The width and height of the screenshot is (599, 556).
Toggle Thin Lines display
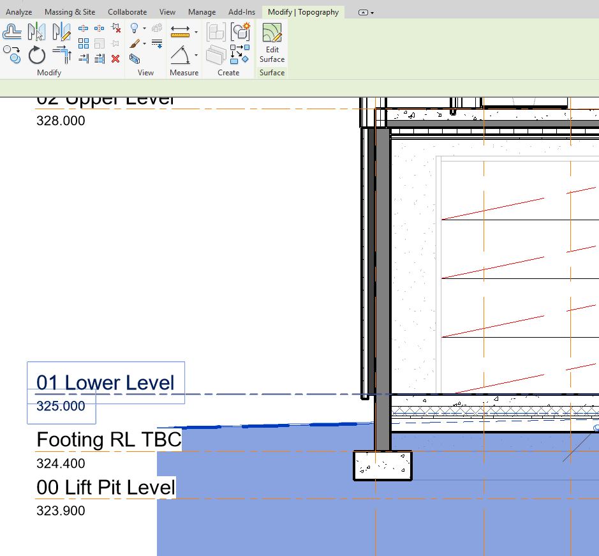157,43
